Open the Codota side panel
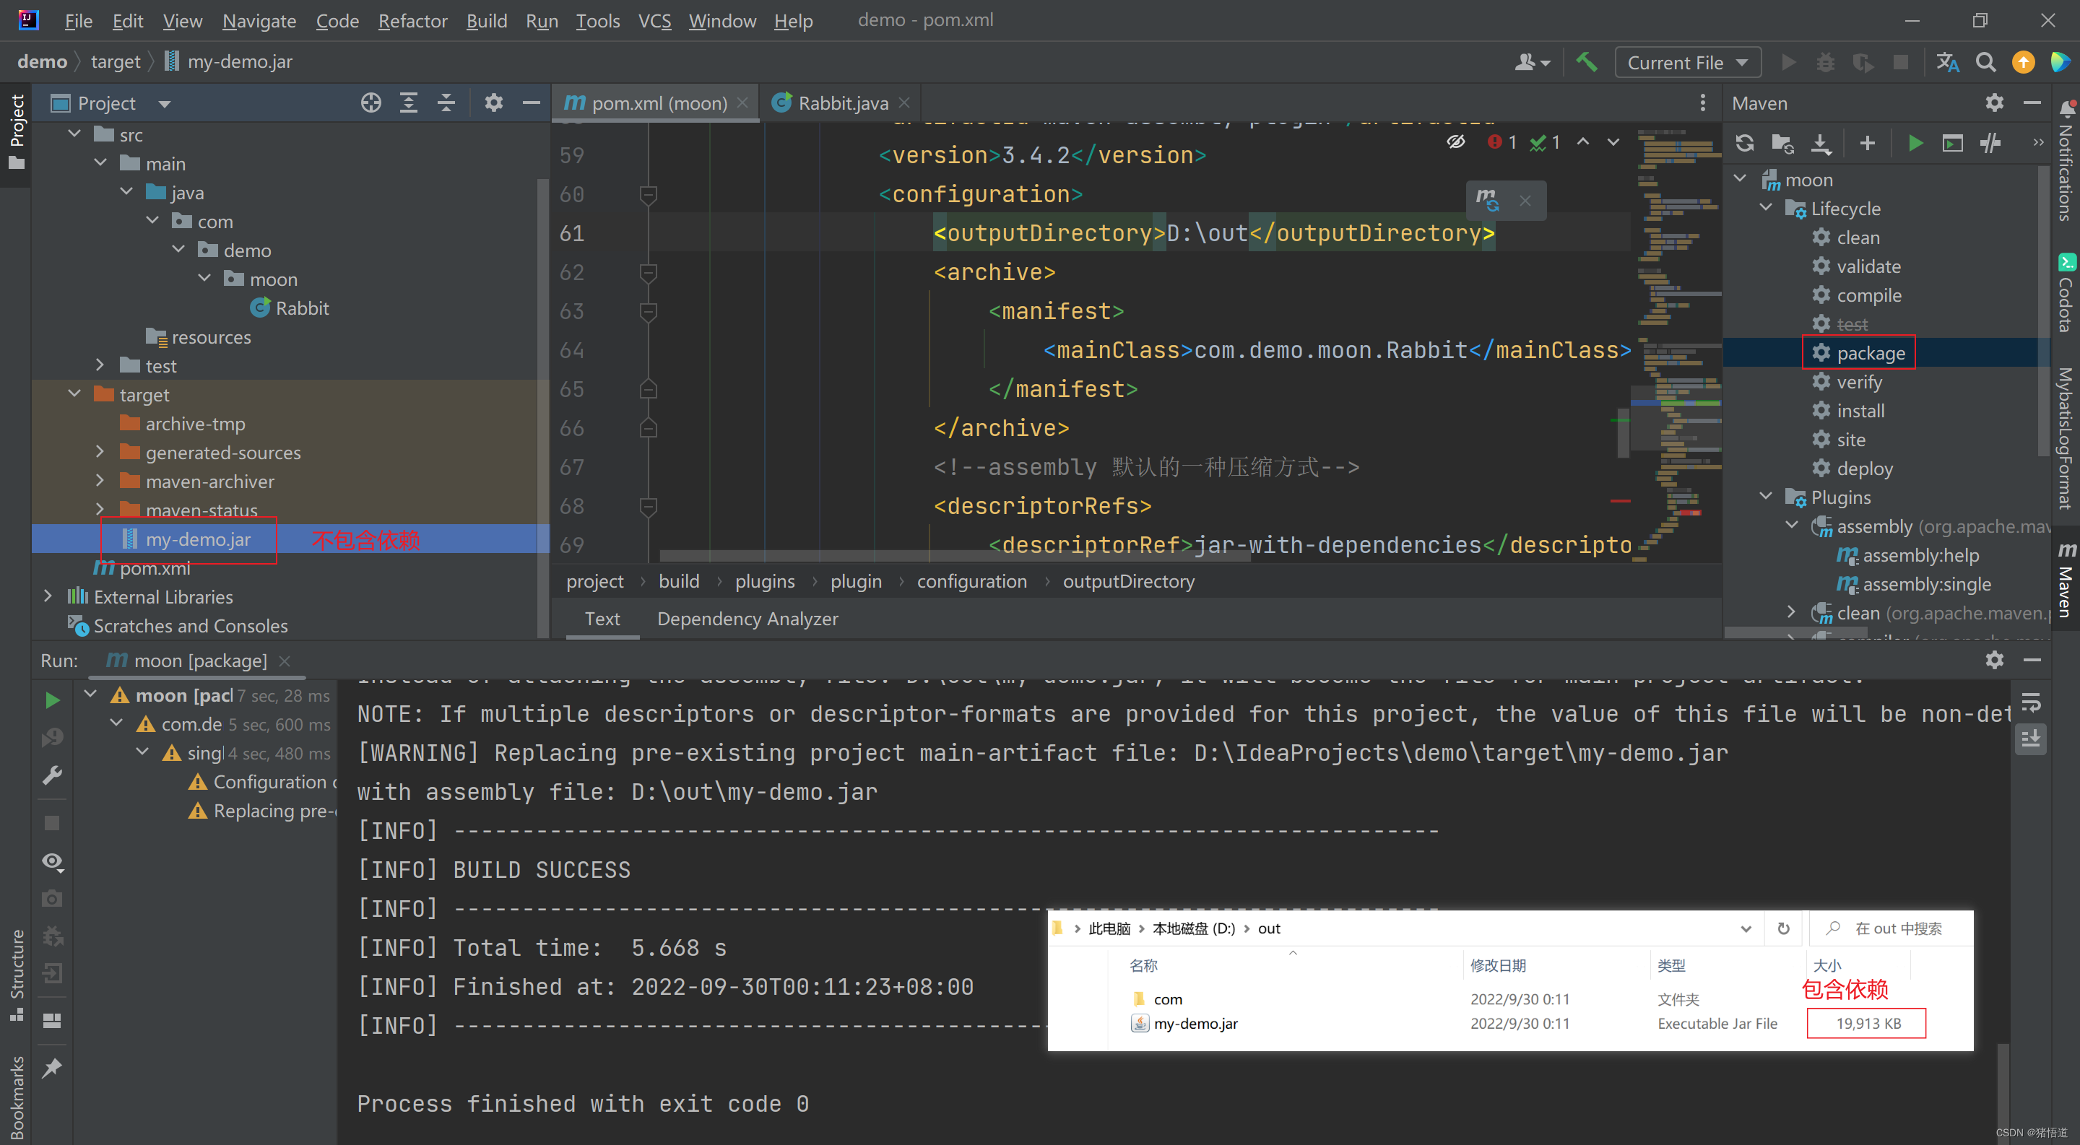The height and width of the screenshot is (1145, 2080). [x=2066, y=292]
